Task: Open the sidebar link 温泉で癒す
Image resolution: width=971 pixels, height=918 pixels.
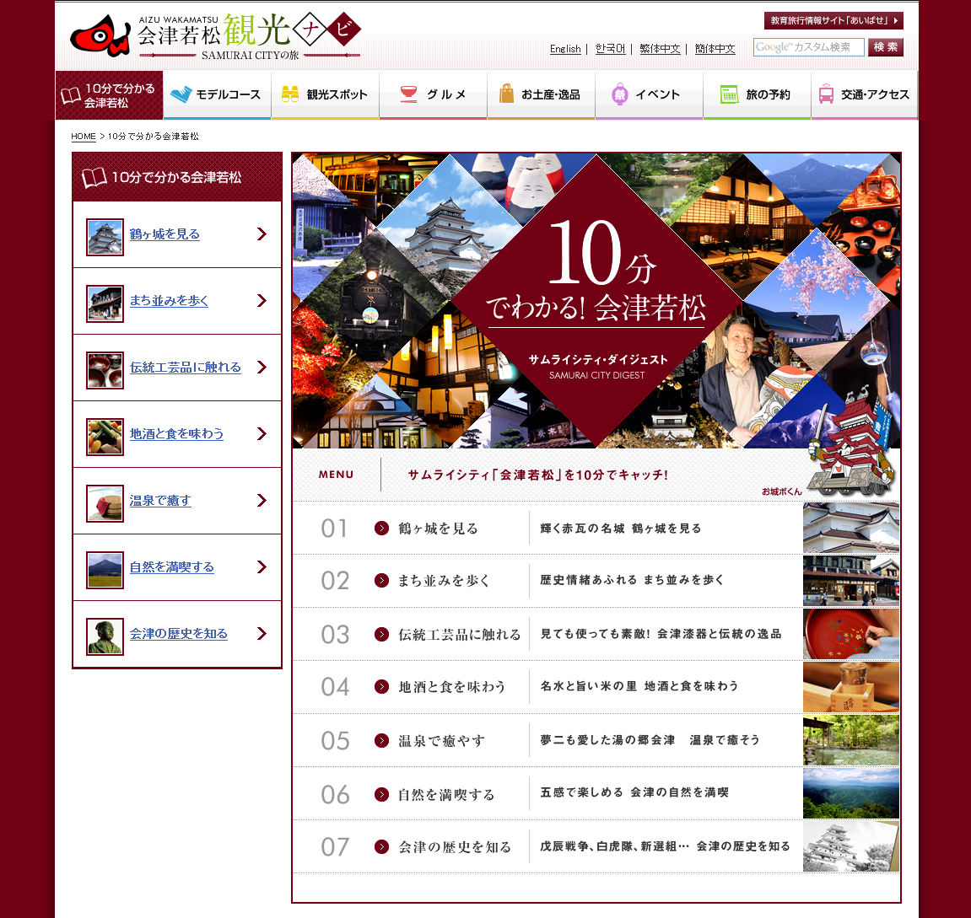Action: pyautogui.click(x=160, y=501)
